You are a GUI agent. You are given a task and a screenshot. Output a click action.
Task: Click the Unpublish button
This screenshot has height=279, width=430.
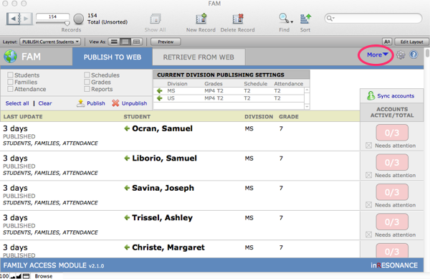130,103
